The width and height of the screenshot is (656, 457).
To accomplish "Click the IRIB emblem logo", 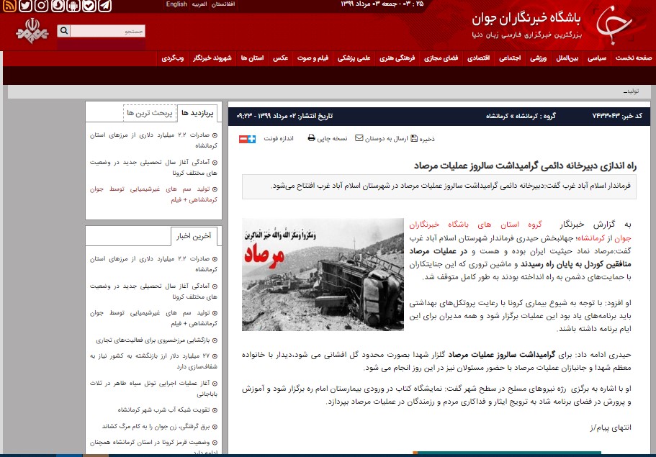I will [x=32, y=31].
